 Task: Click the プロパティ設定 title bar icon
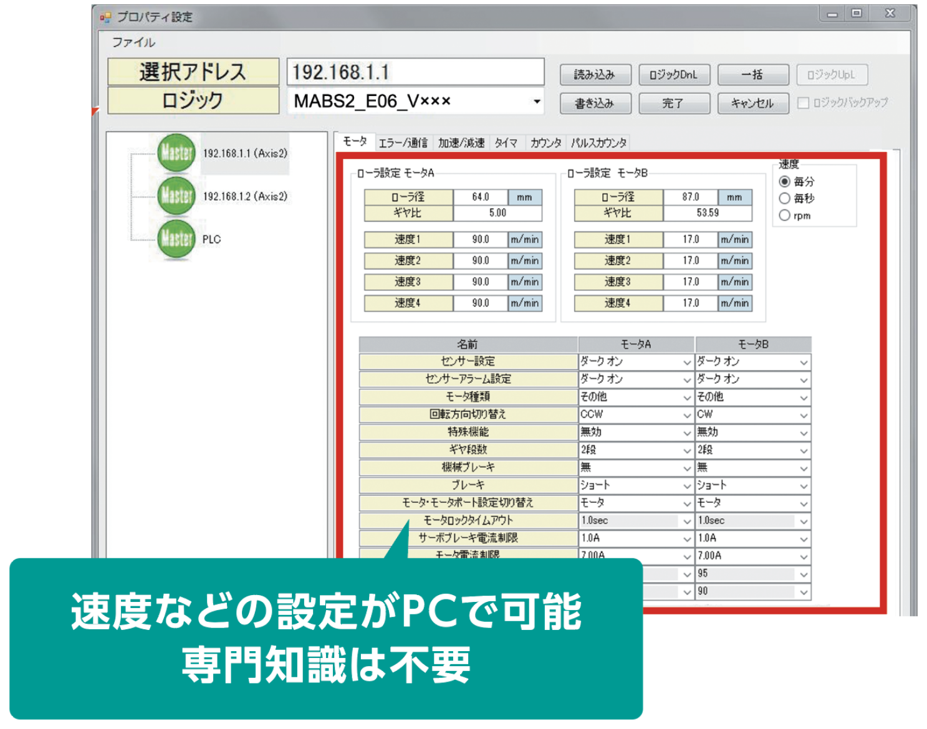tap(105, 17)
